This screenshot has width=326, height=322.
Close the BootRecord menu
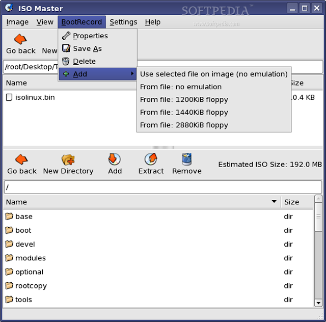pos(81,22)
